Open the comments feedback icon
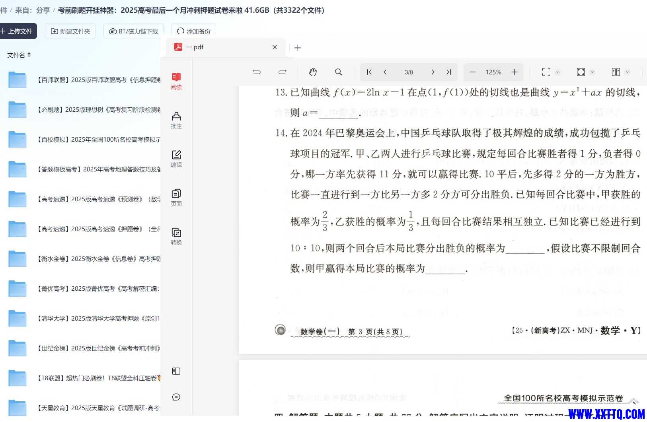Screen dimensions: 647x422 pyautogui.click(x=176, y=397)
